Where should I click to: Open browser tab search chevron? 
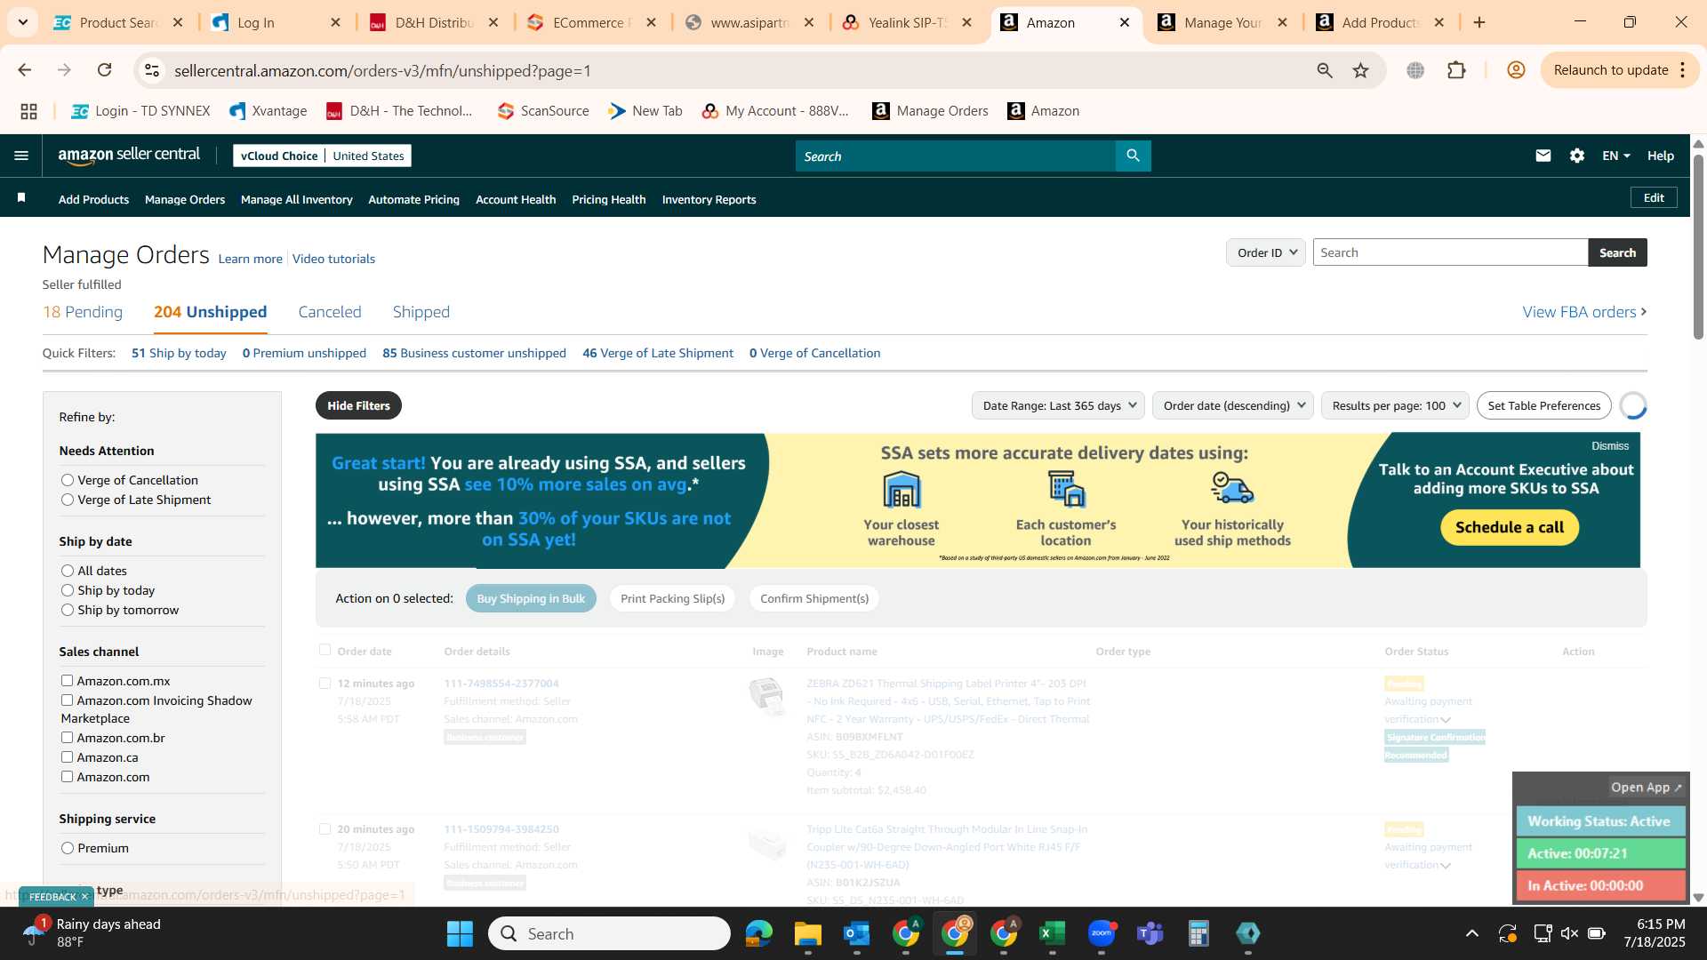tap(22, 22)
